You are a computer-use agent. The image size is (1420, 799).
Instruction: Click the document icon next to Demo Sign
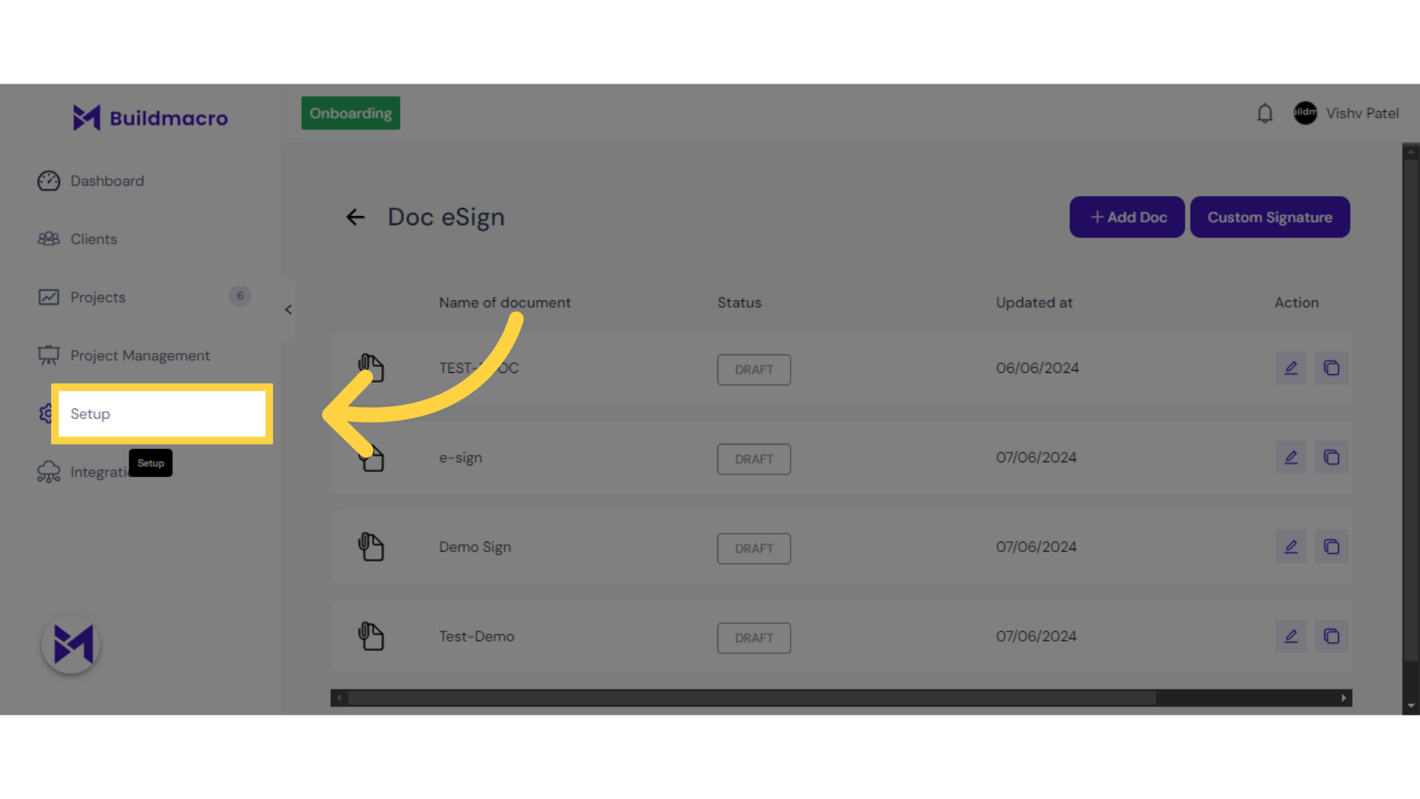[x=371, y=546]
